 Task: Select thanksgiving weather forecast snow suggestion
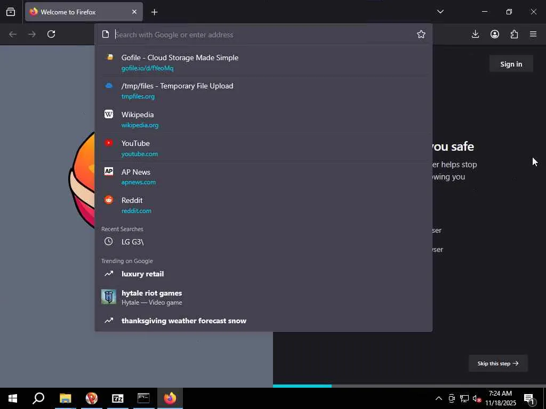point(263,321)
